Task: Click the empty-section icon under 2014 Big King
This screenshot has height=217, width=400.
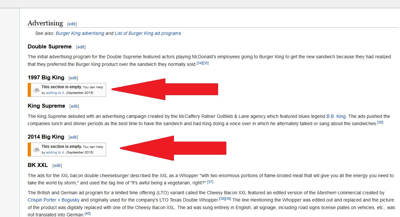Action: click(x=36, y=149)
